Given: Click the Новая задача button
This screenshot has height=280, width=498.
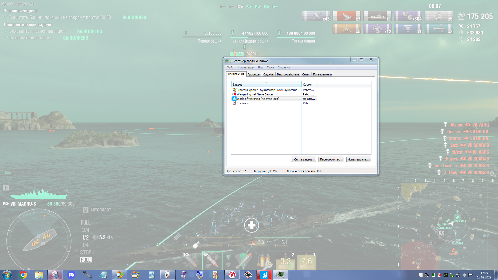Looking at the screenshot, I should click(358, 159).
